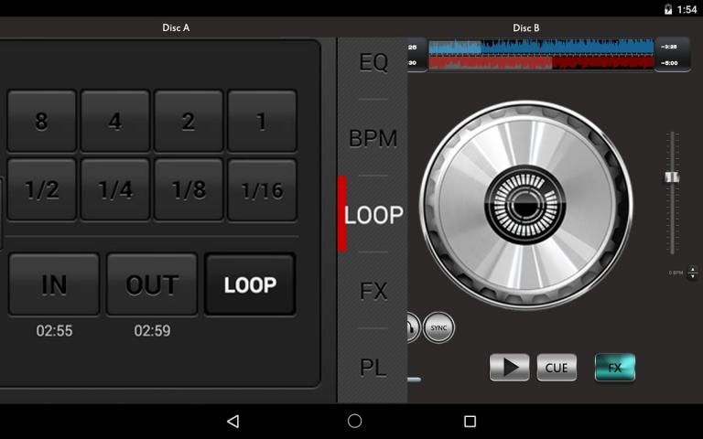Toggle the glowing FX button on Disc B
This screenshot has width=703, height=439.
pyautogui.click(x=615, y=368)
